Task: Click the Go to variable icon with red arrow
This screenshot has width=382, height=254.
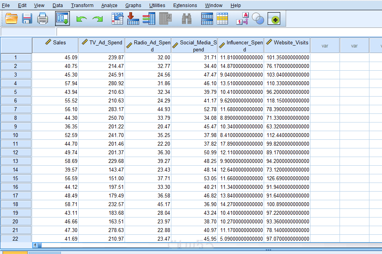Action: coord(133,18)
